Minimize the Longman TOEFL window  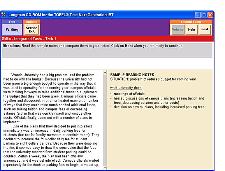pyautogui.click(x=198, y=15)
